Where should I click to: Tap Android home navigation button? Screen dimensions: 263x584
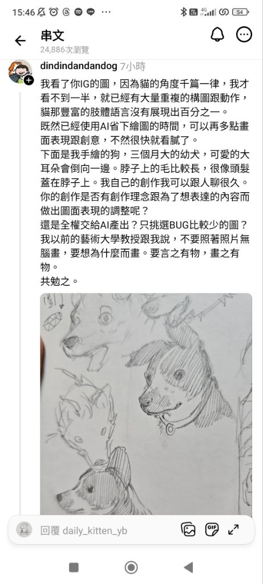pyautogui.click(x=131, y=567)
